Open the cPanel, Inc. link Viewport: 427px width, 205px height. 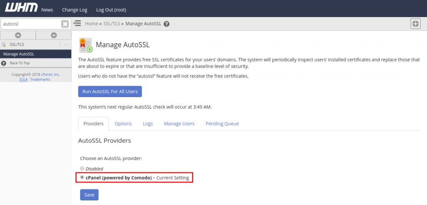[x=50, y=74]
